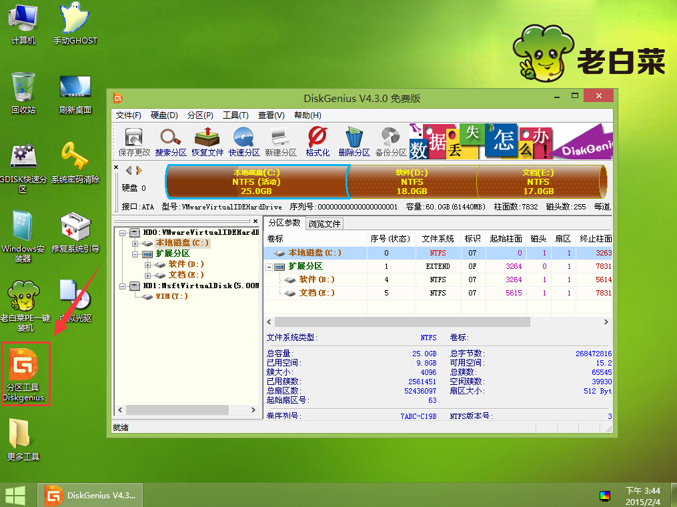The height and width of the screenshot is (507, 677).
Task: Select the 文档(E:) partition bar segment
Action: click(538, 182)
